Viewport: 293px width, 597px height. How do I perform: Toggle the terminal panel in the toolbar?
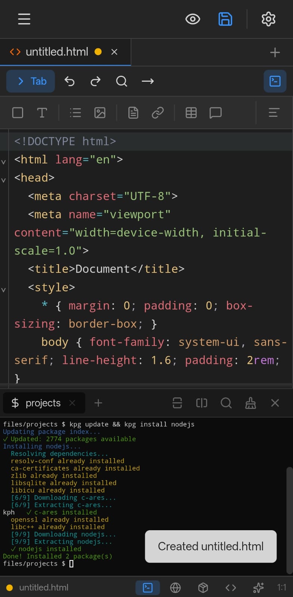point(275,81)
